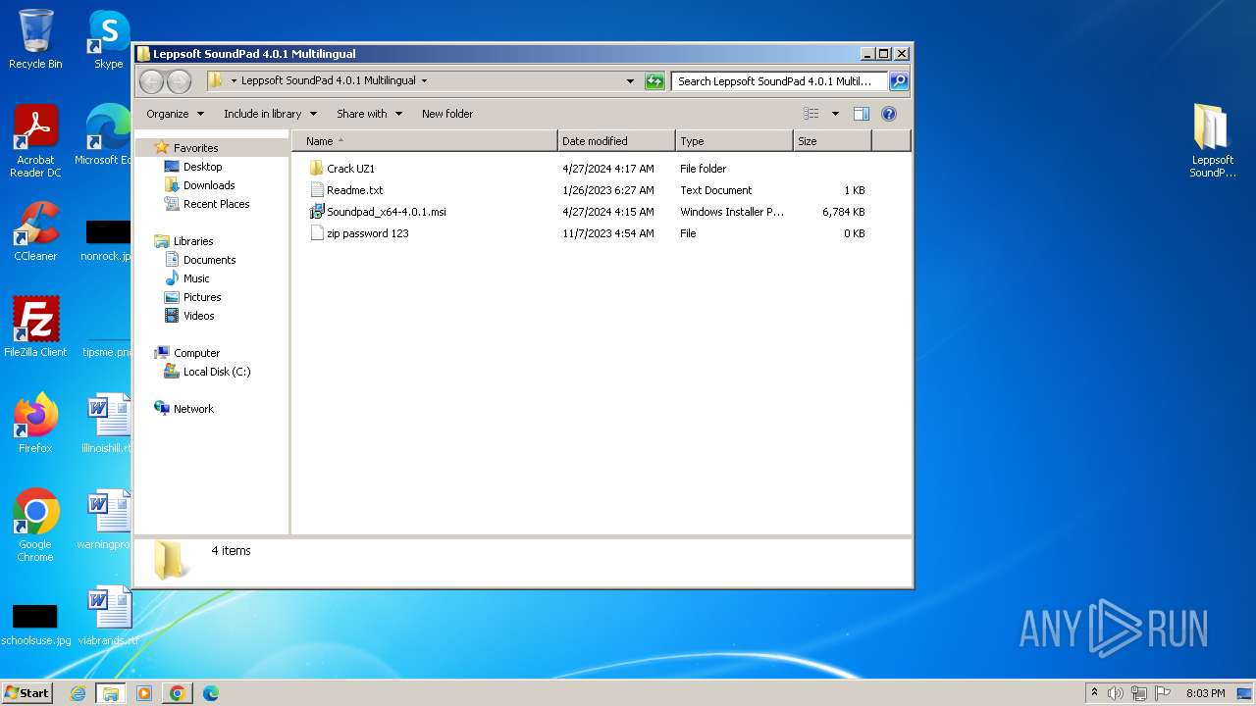The image size is (1256, 706).
Task: Open the Organize dropdown menu
Action: [176, 114]
